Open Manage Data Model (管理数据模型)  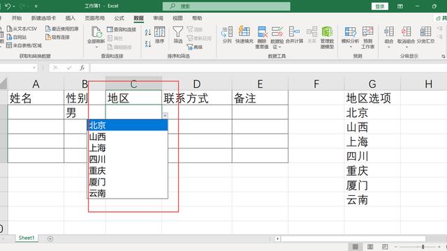(327, 37)
